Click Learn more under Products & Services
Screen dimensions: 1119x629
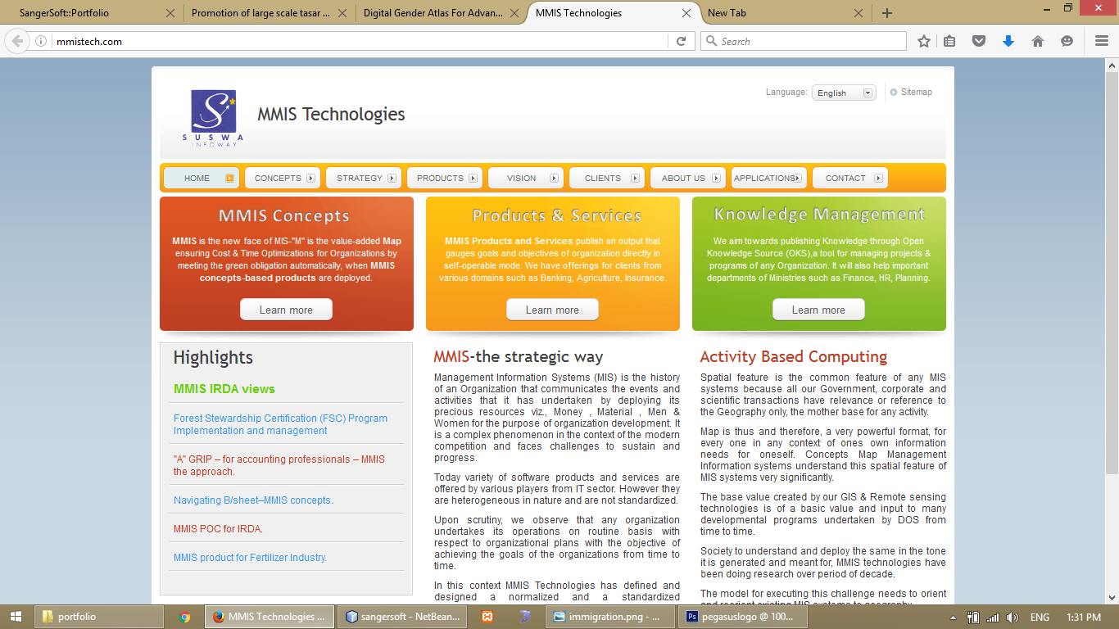[x=552, y=310]
